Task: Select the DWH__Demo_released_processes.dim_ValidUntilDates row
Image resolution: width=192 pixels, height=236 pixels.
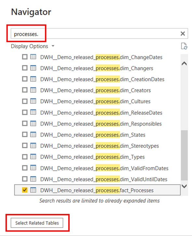Action: 97,179
